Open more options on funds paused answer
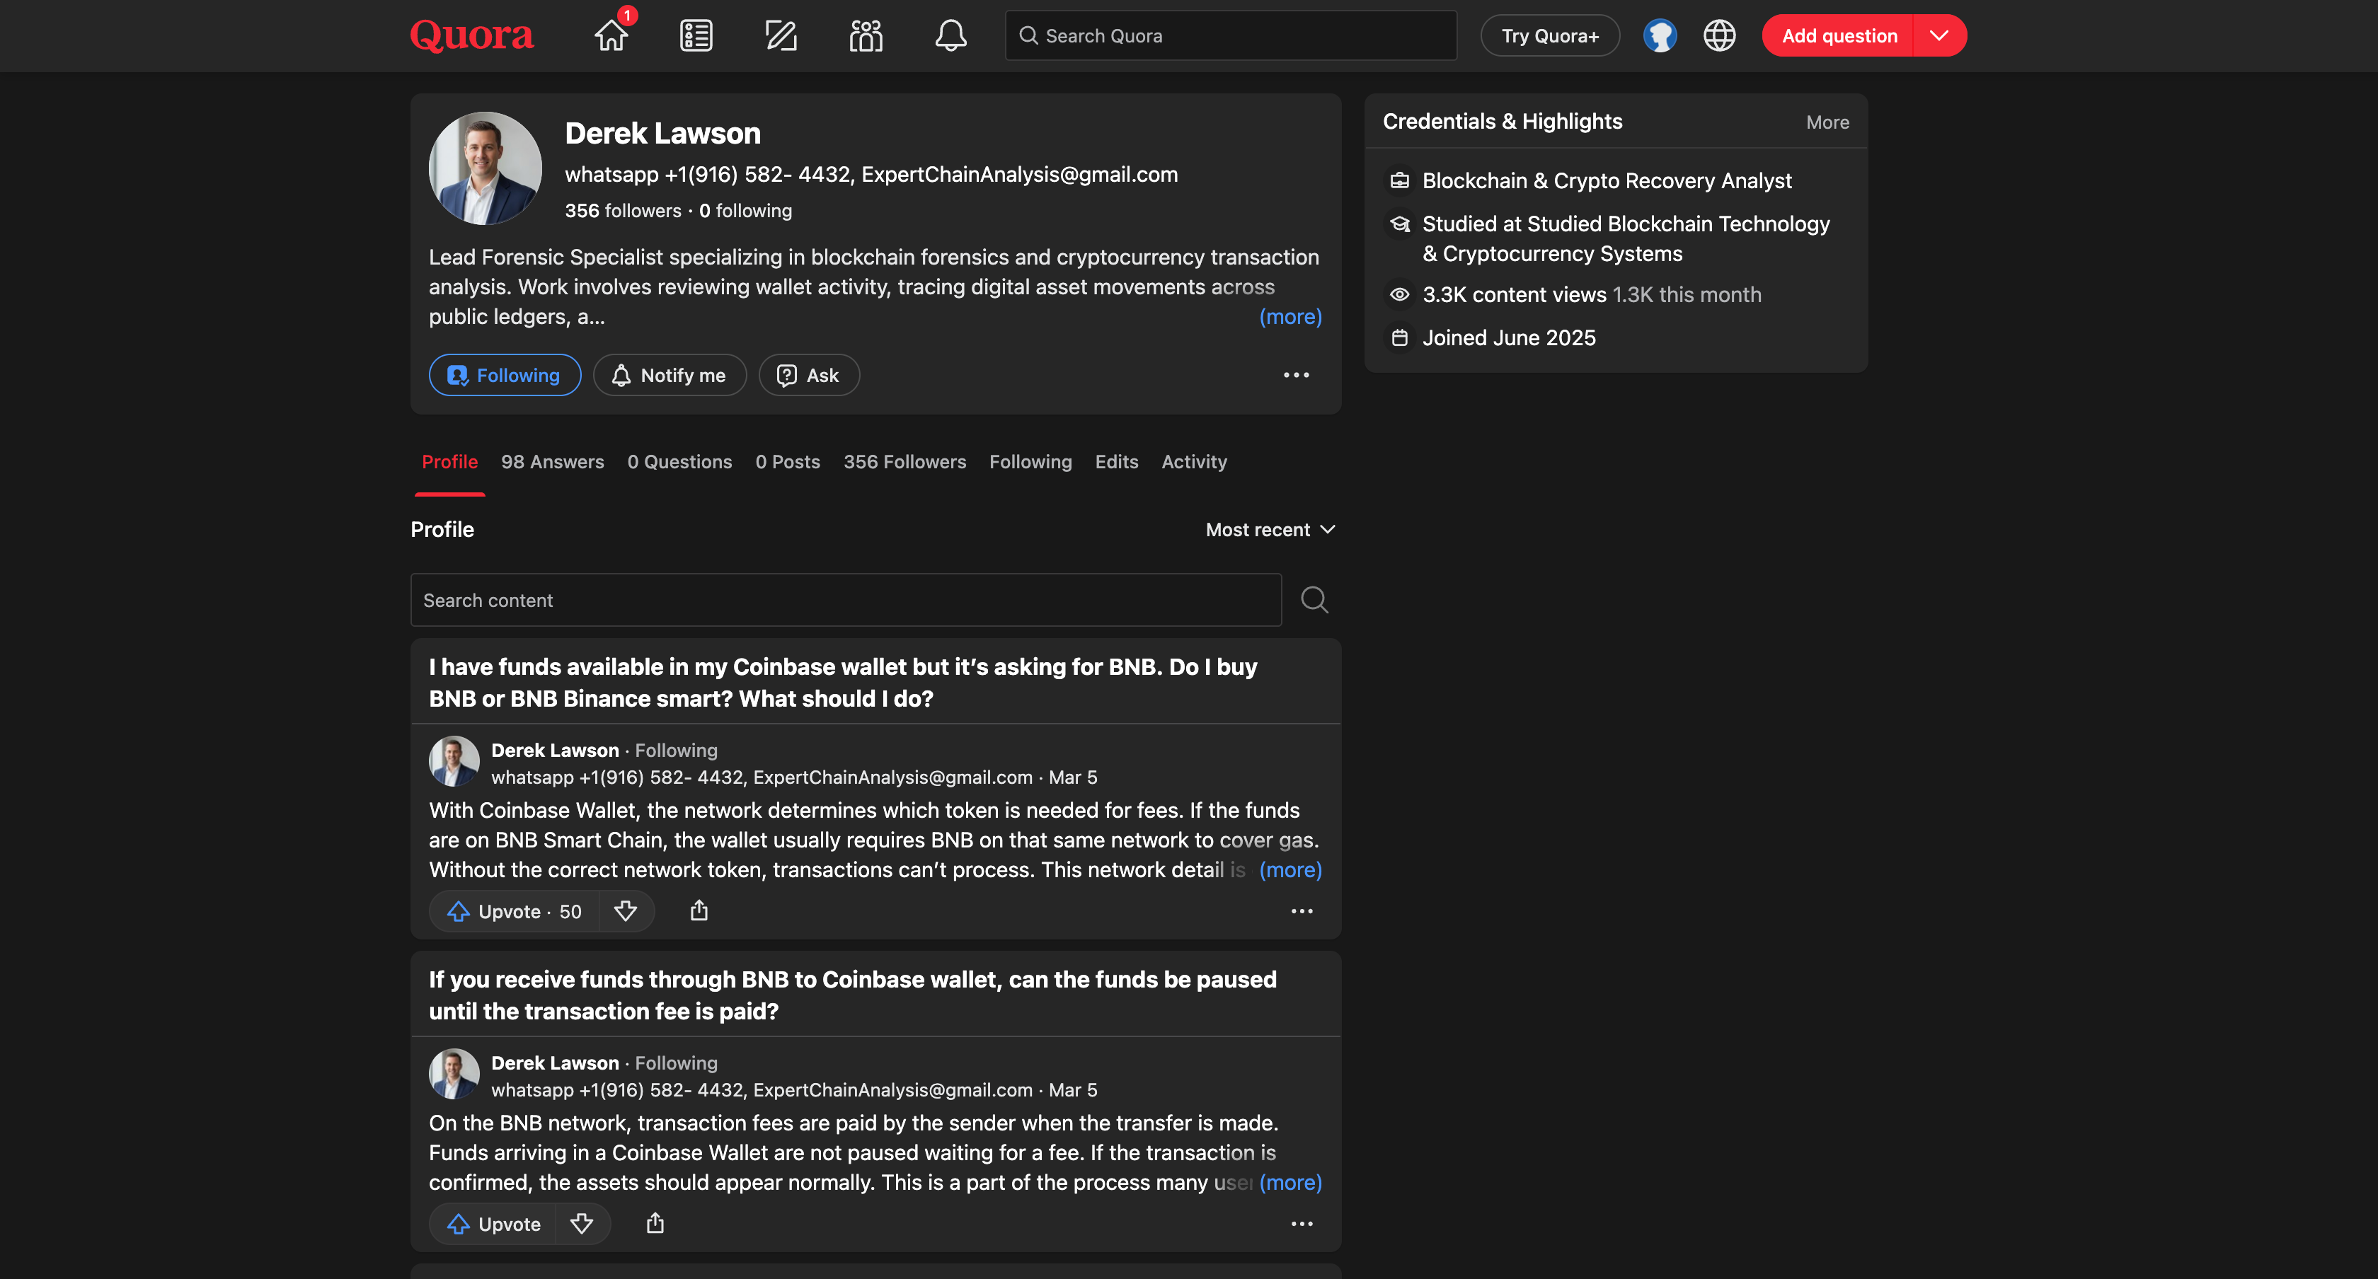This screenshot has width=2378, height=1279. (1302, 1225)
